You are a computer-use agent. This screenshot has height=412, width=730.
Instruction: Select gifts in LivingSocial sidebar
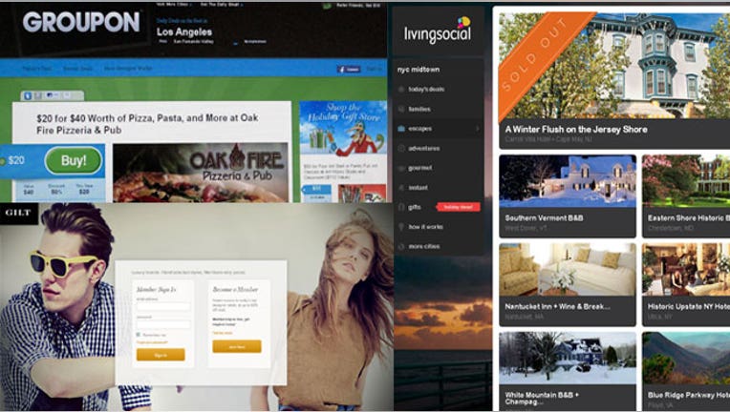click(x=415, y=207)
